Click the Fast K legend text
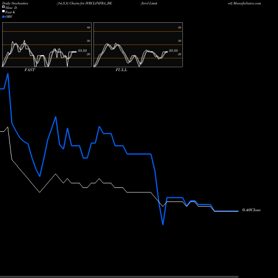Viewport: 278px width, 278px height. [x=11, y=12]
